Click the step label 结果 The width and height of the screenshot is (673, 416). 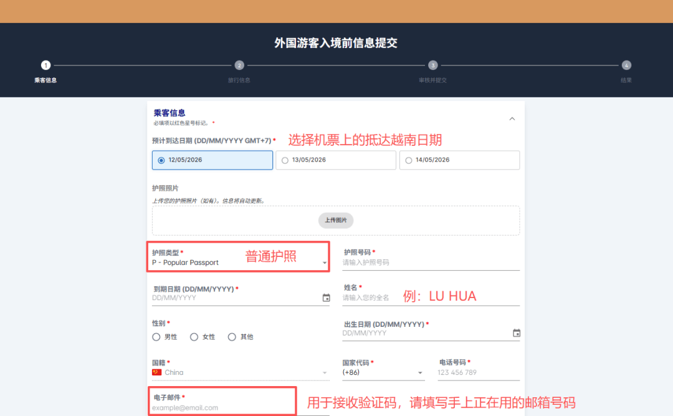tap(626, 80)
